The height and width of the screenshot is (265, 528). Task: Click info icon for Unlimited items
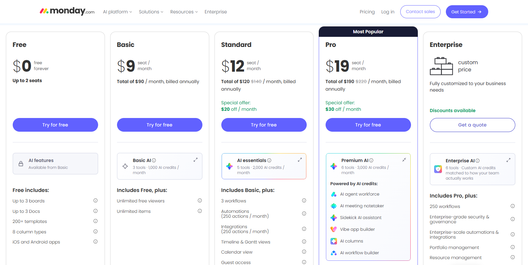click(200, 211)
